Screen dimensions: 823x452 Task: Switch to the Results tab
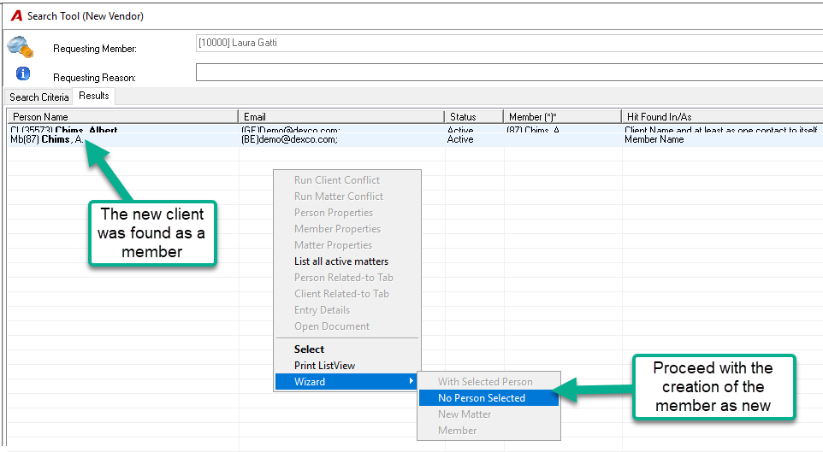[94, 96]
